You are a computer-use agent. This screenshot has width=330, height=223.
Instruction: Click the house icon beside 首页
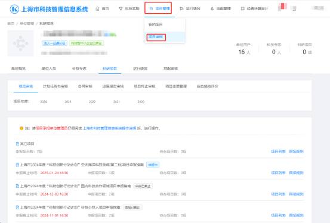pyautogui.click(x=97, y=8)
